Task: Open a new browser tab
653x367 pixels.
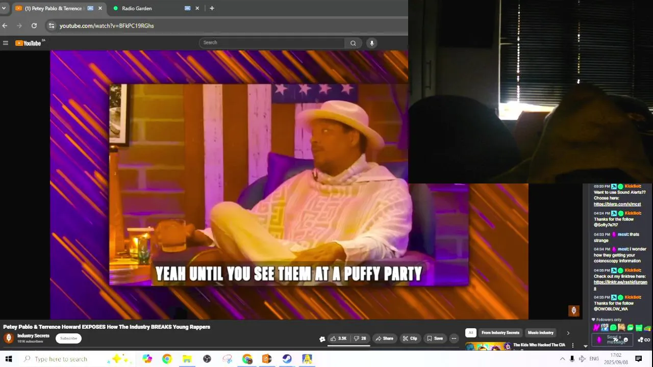Action: coord(212,8)
